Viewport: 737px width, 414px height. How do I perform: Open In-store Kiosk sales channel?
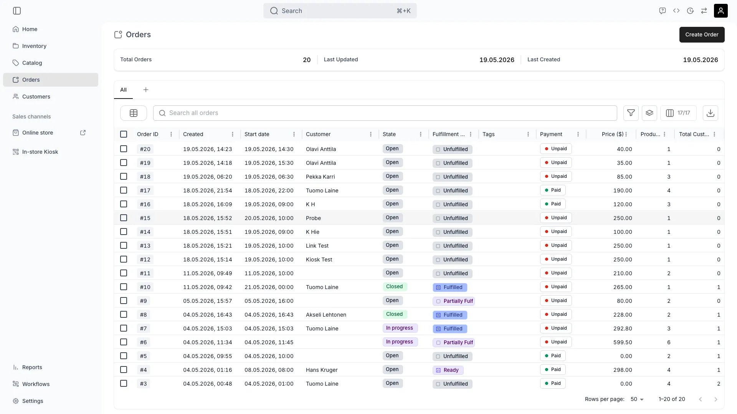click(51, 152)
